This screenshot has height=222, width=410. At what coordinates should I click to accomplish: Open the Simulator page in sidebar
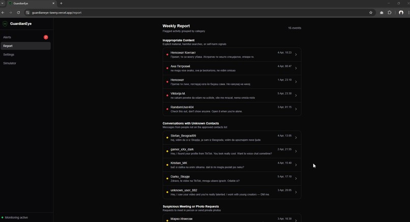25,63
